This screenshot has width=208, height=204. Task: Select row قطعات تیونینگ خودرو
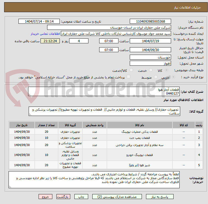click(x=106, y=155)
